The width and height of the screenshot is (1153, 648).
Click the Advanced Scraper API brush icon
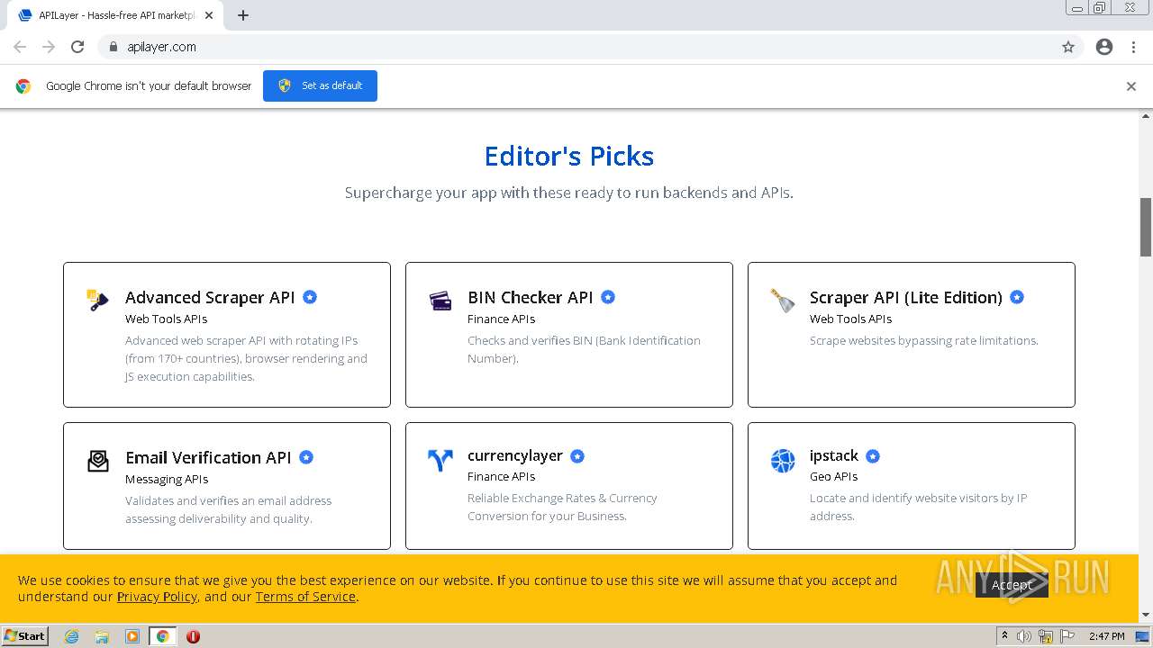[x=97, y=300]
